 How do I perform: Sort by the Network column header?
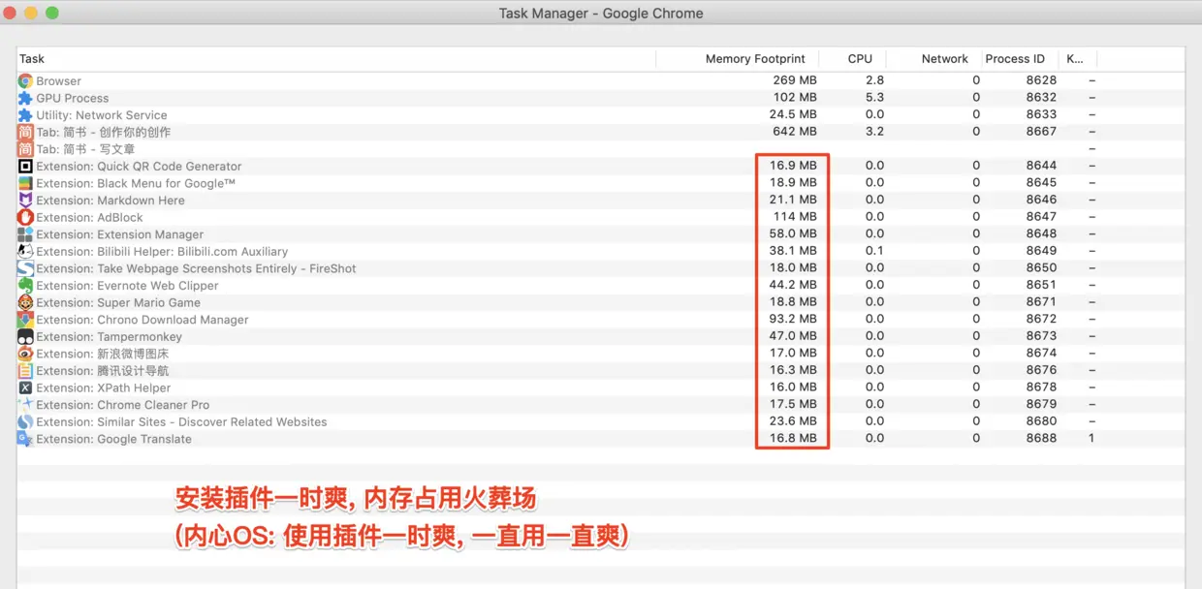click(x=945, y=59)
